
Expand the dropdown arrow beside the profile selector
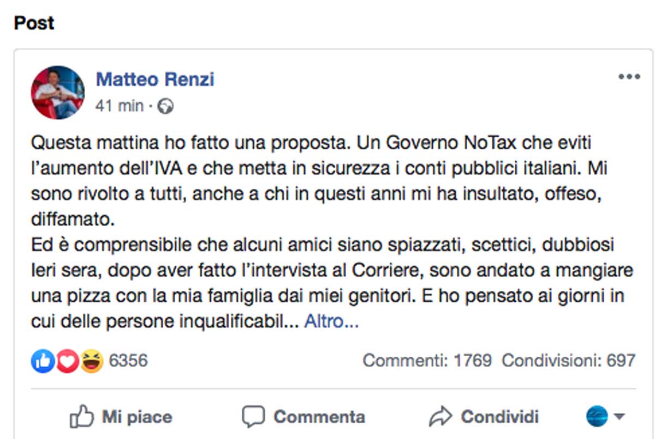(x=619, y=417)
